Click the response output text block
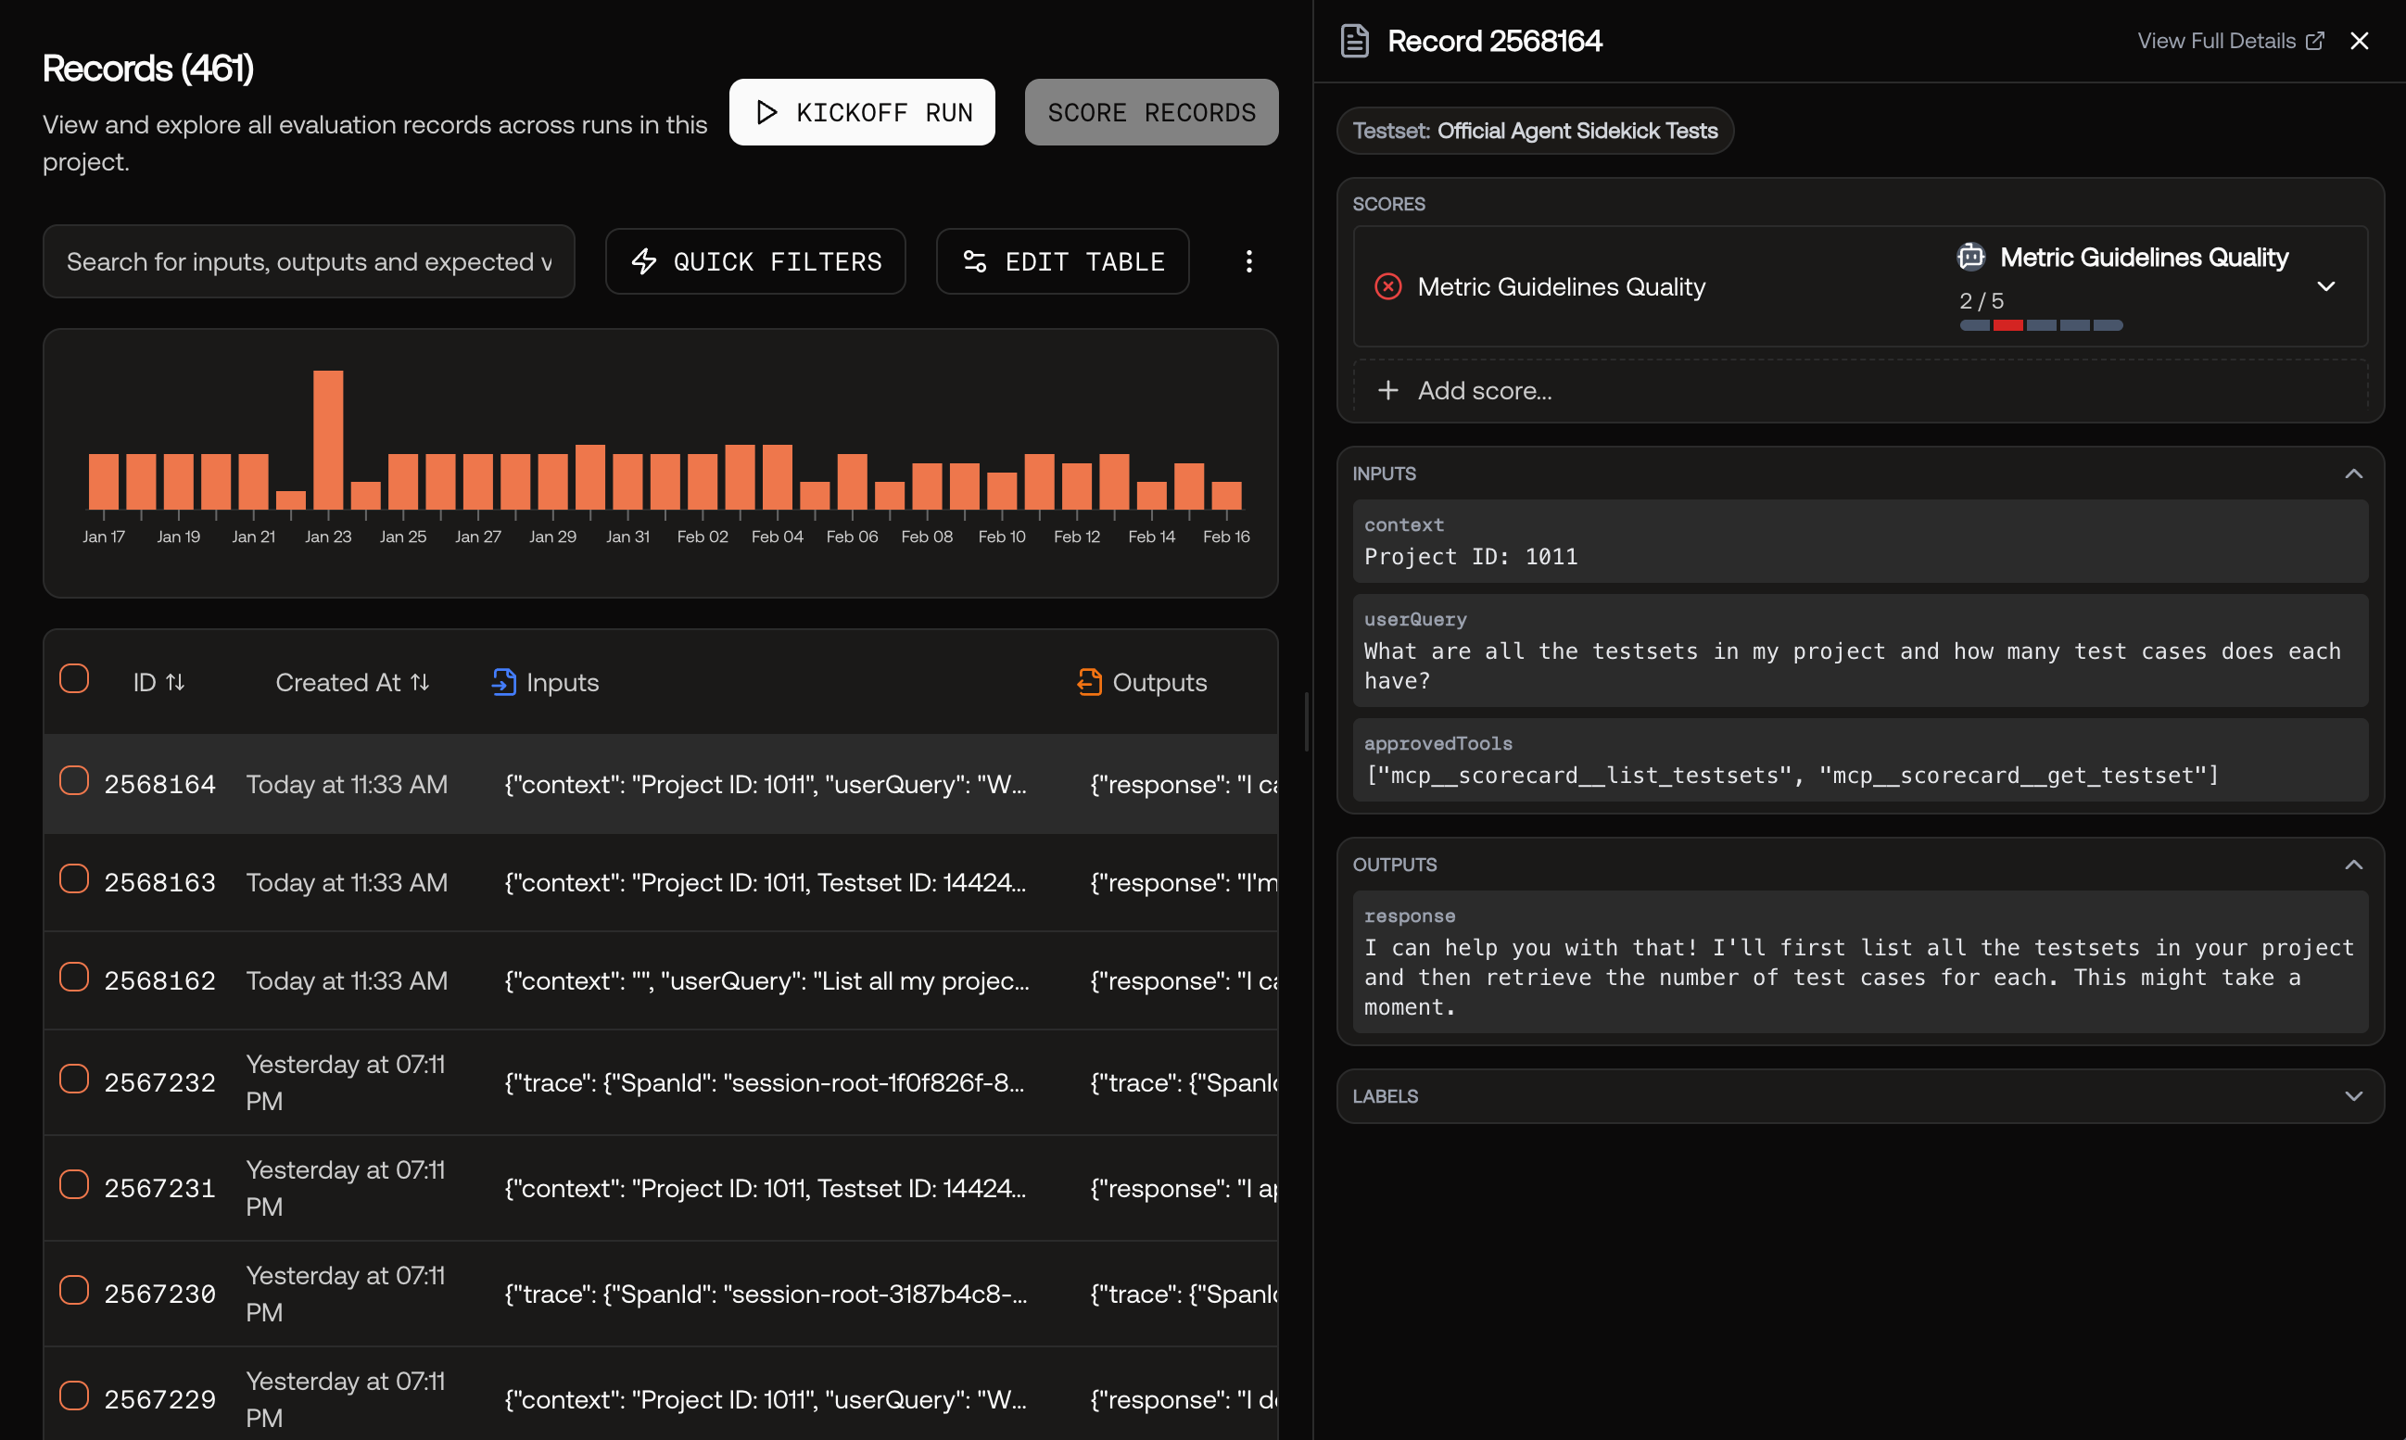2406x1440 pixels. click(x=1860, y=962)
